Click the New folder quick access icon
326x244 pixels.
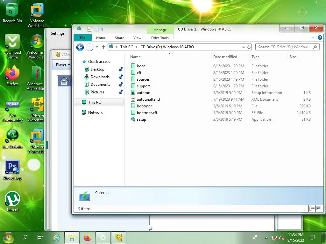[x=96, y=29]
